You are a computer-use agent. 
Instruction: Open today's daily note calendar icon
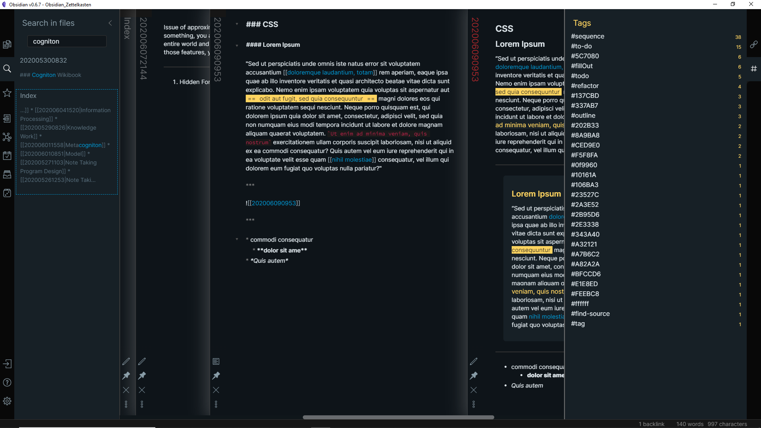tap(7, 156)
